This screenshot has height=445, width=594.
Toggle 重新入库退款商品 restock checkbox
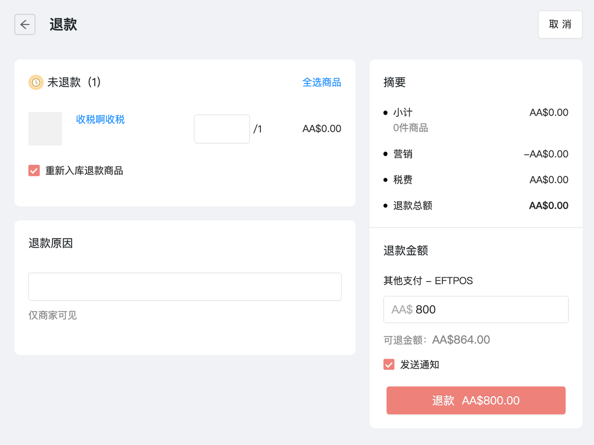pos(34,170)
